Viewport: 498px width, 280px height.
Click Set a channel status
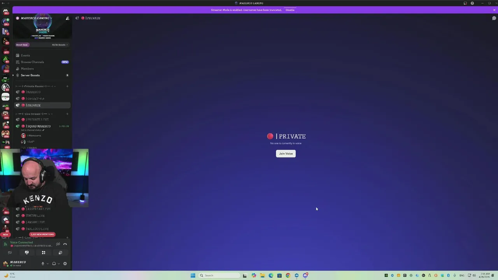pyautogui.click(x=32, y=130)
